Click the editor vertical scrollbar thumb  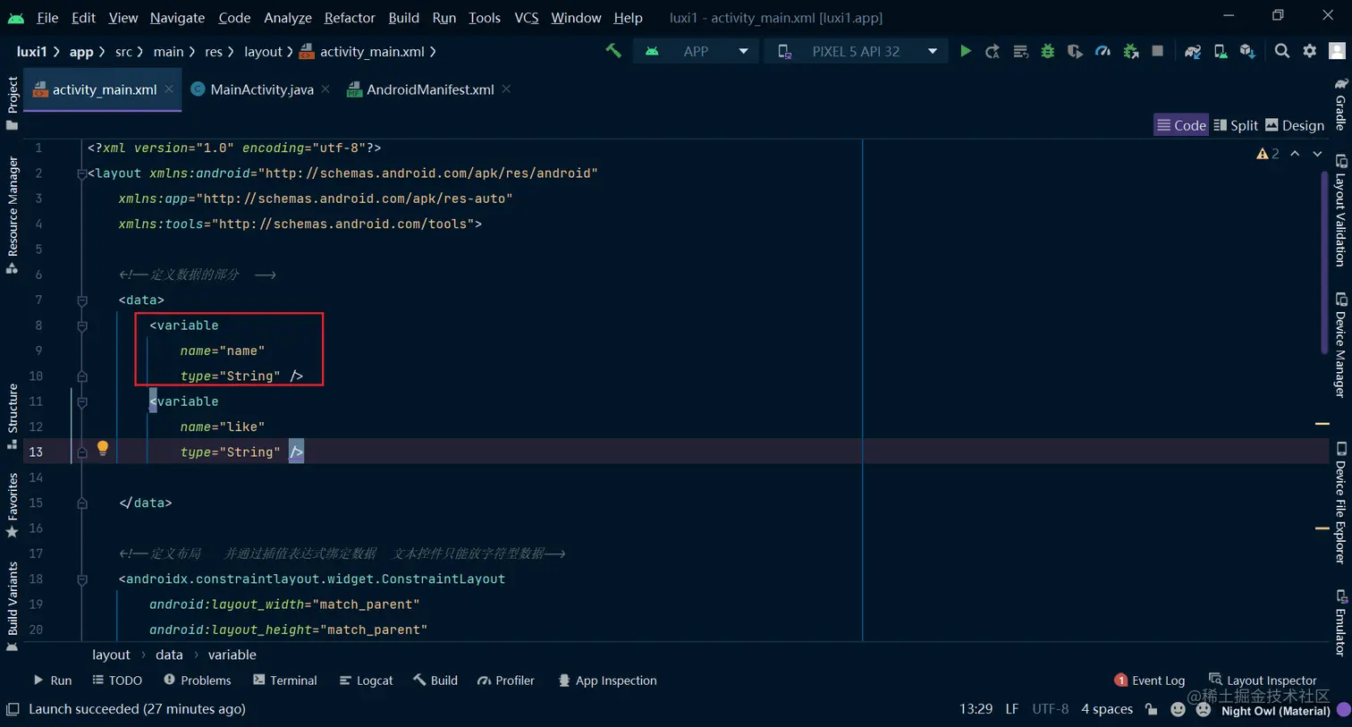click(1324, 262)
